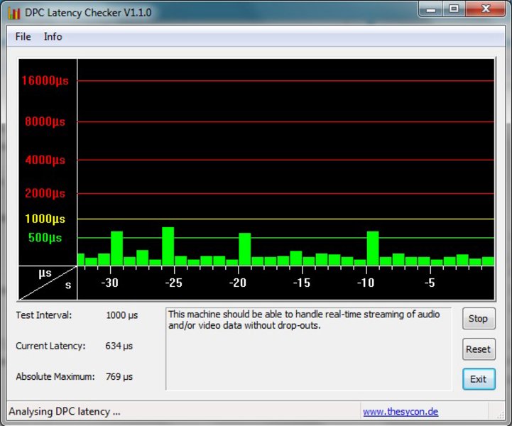Viewport: 512px width, 426px height.
Task: Click the -15 time axis label
Action: coord(302,283)
